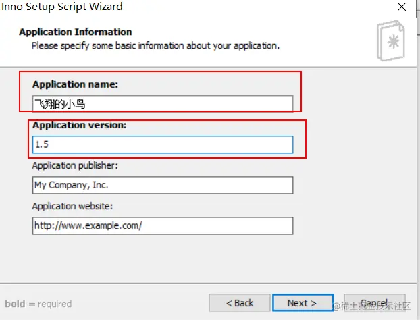Image resolution: width=420 pixels, height=320 pixels.
Task: Click the Application Information heading
Action: (x=75, y=32)
